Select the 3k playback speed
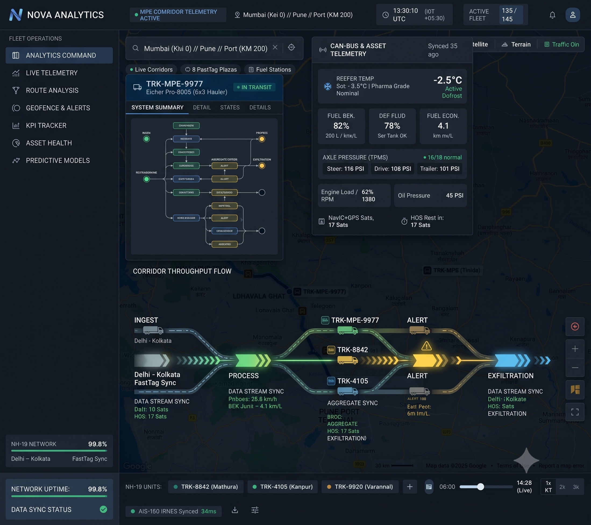591x525 pixels. [576, 487]
